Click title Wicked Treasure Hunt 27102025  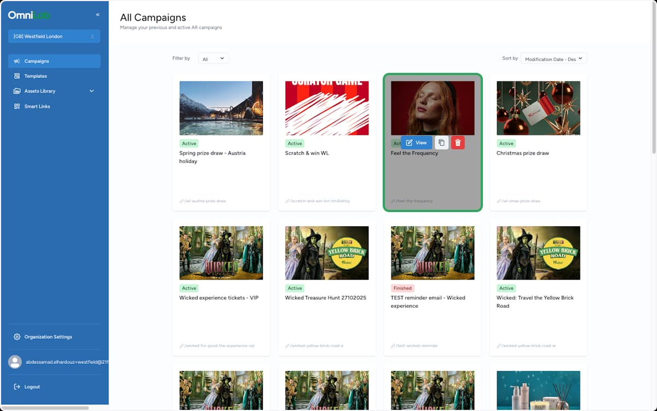[x=326, y=298]
